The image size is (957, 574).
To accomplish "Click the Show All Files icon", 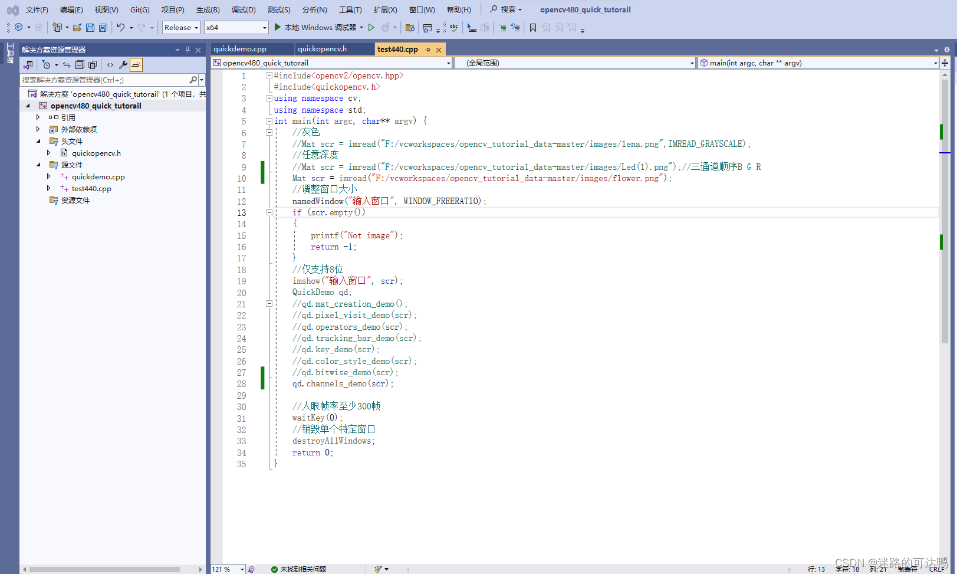I will click(x=93, y=65).
